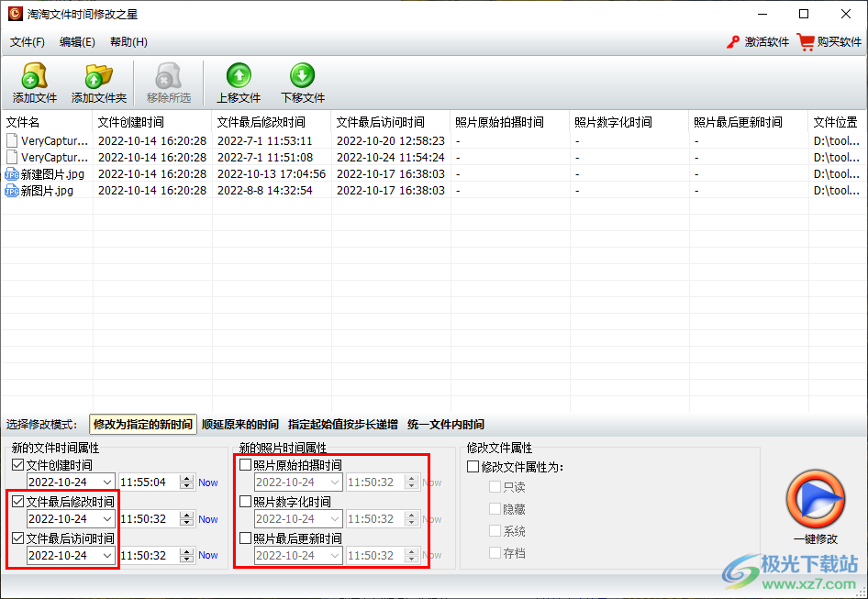The image size is (868, 599).
Task: Open the 文件最后访问时间 date dropdown
Action: point(107,555)
